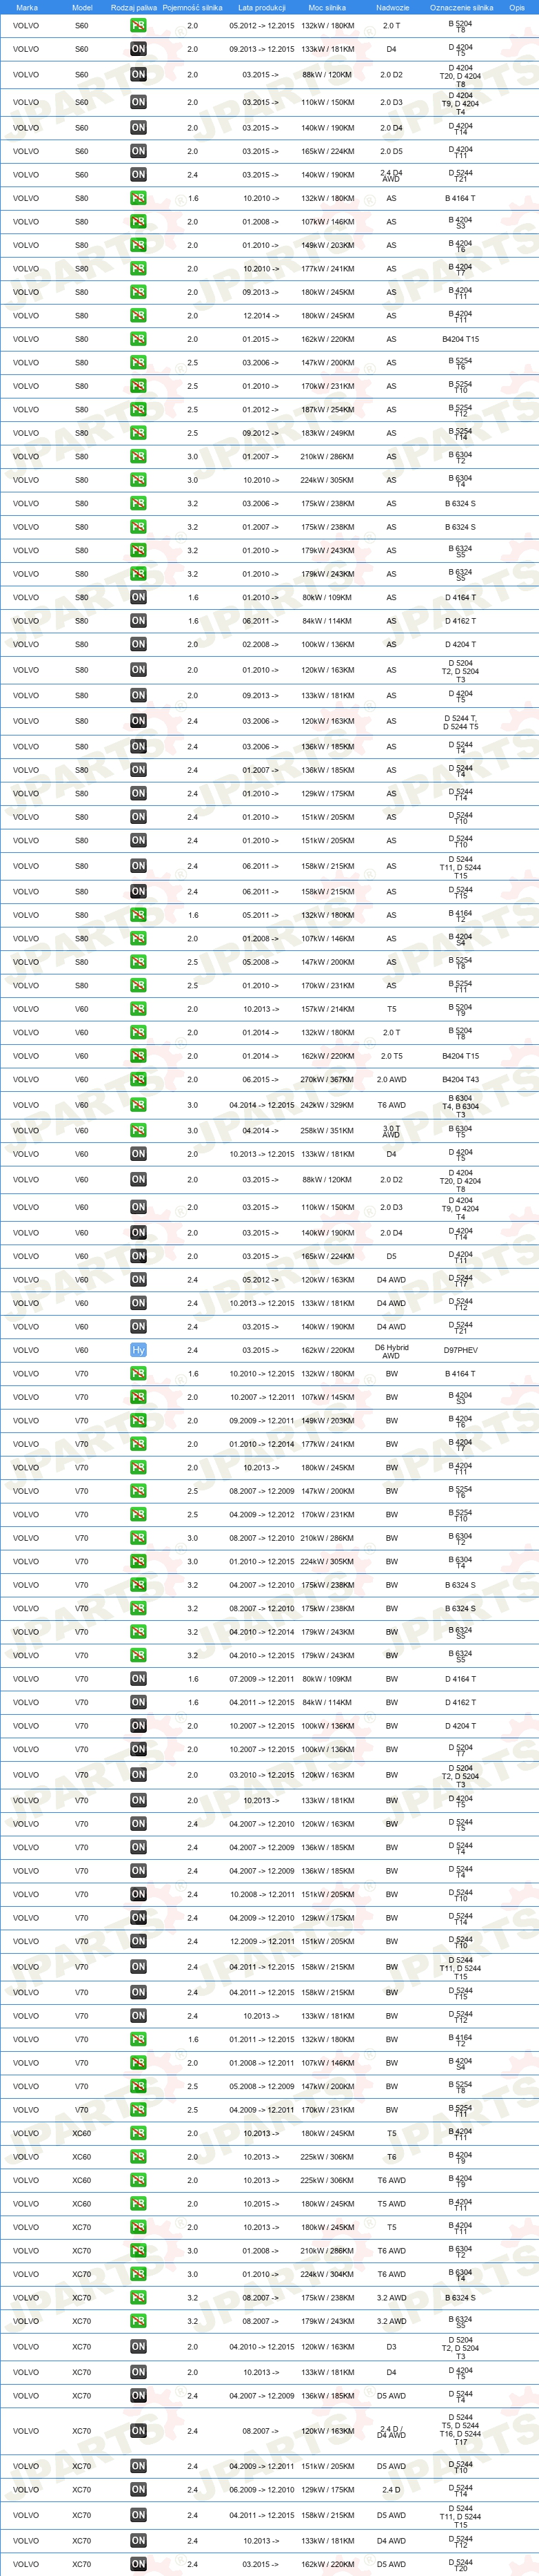539x2576 pixels.
Task: Click diesel ON icon in S60 D4 133kW row
Action: point(138,49)
